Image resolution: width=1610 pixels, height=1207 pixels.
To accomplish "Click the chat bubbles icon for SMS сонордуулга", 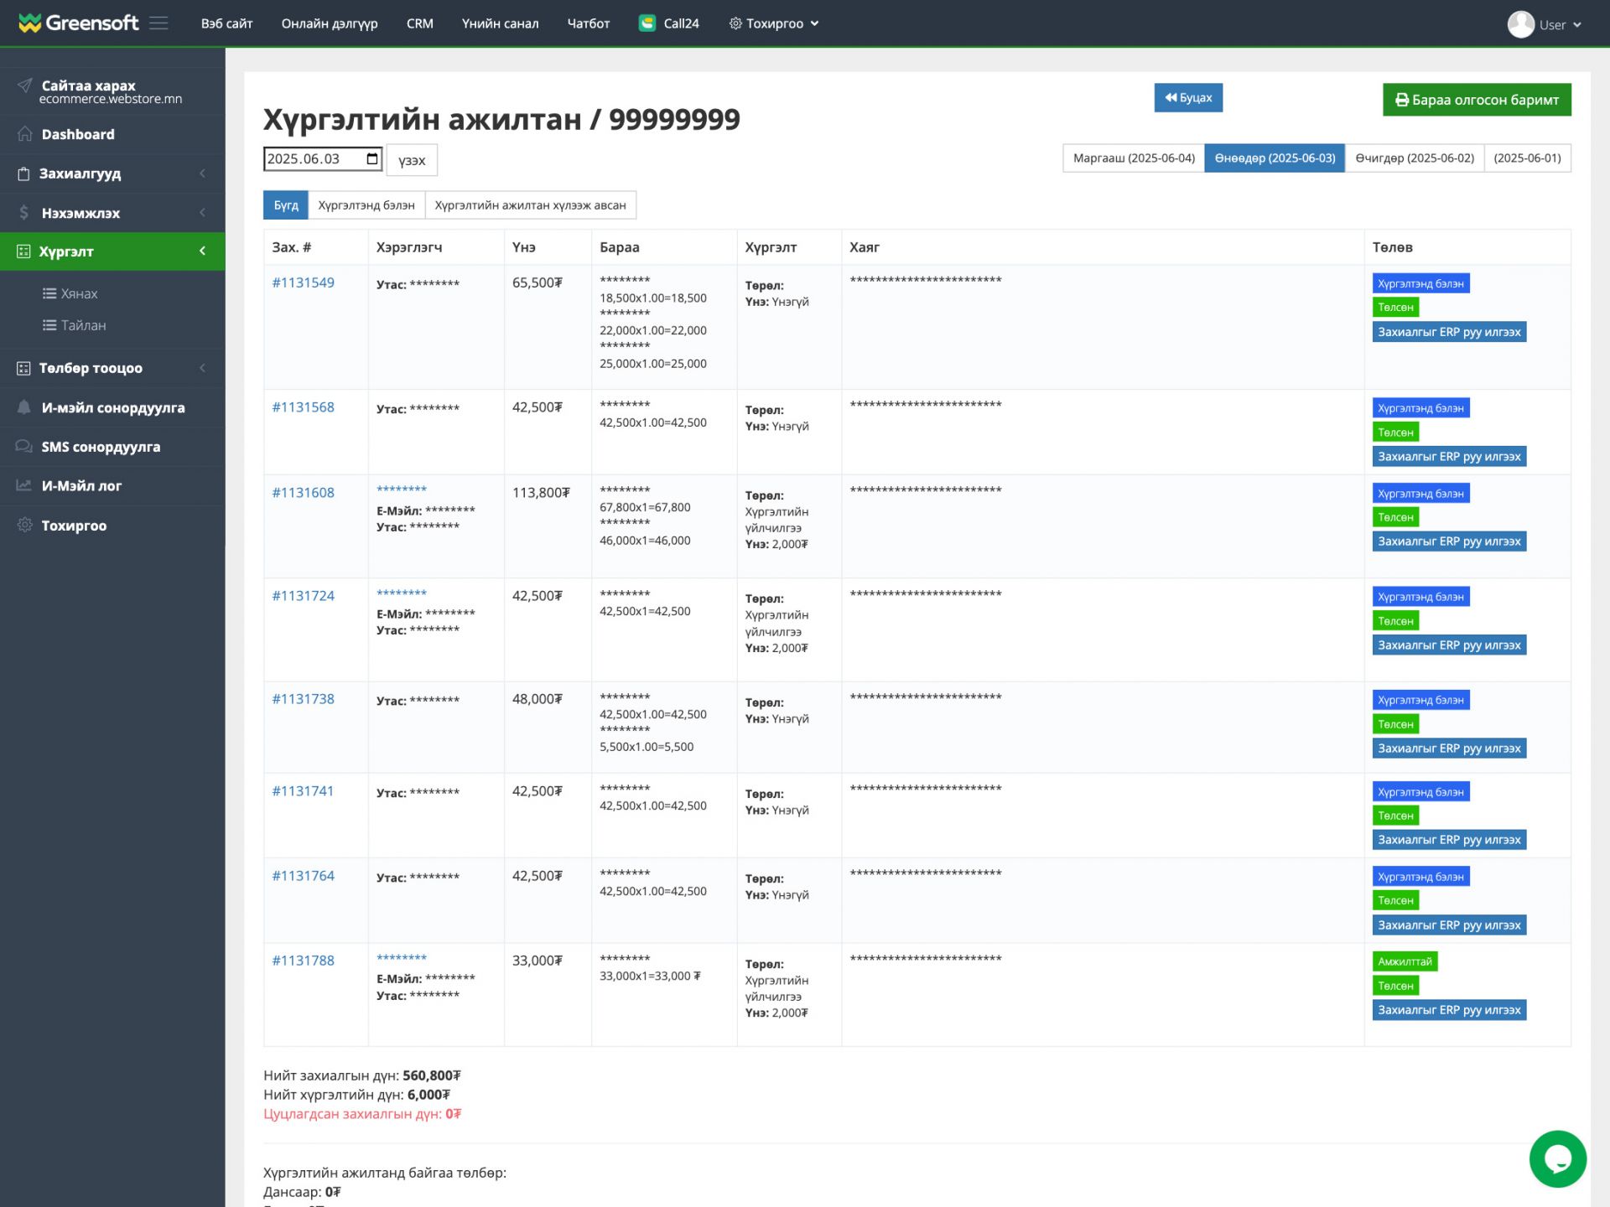I will [24, 447].
